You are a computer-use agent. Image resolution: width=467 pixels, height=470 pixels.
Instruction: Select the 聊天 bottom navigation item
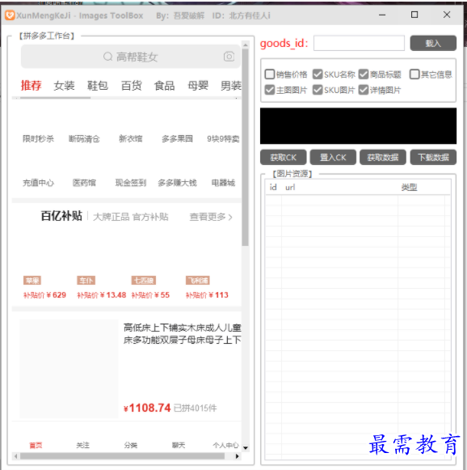(179, 445)
